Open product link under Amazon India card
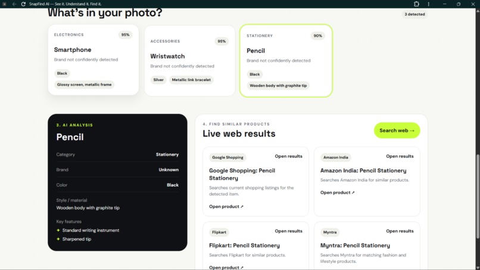This screenshot has width=480, height=270. (x=337, y=193)
